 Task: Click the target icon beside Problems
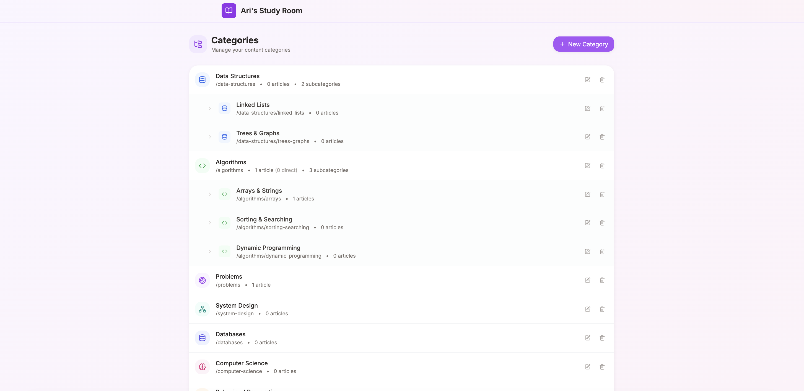point(202,280)
